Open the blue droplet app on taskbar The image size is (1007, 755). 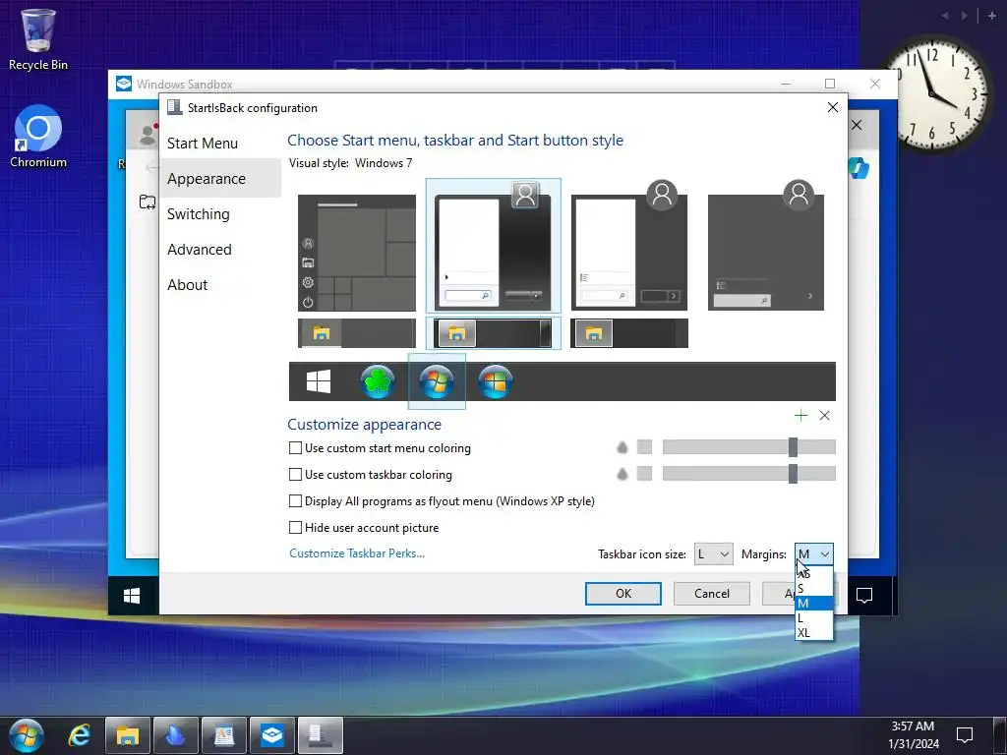point(176,735)
